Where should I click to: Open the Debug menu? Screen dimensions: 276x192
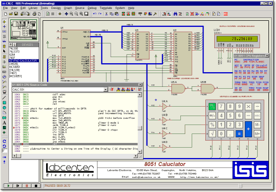point(92,8)
